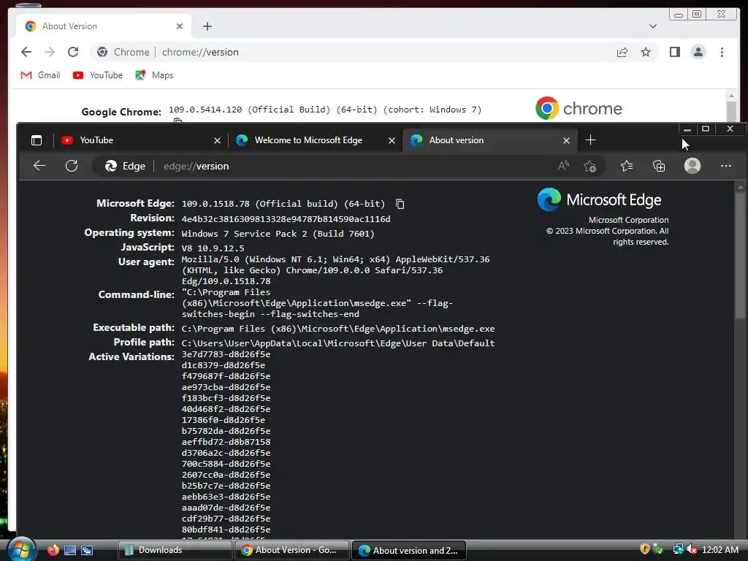
Task: Open Chrome's side panel
Action: point(674,52)
